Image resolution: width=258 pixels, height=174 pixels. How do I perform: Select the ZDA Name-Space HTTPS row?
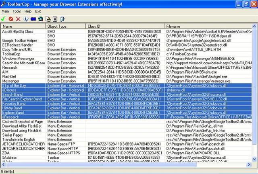tap(126, 153)
